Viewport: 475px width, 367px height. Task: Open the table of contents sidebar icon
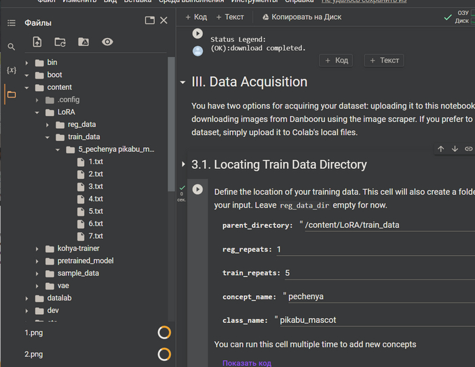pyautogui.click(x=11, y=23)
